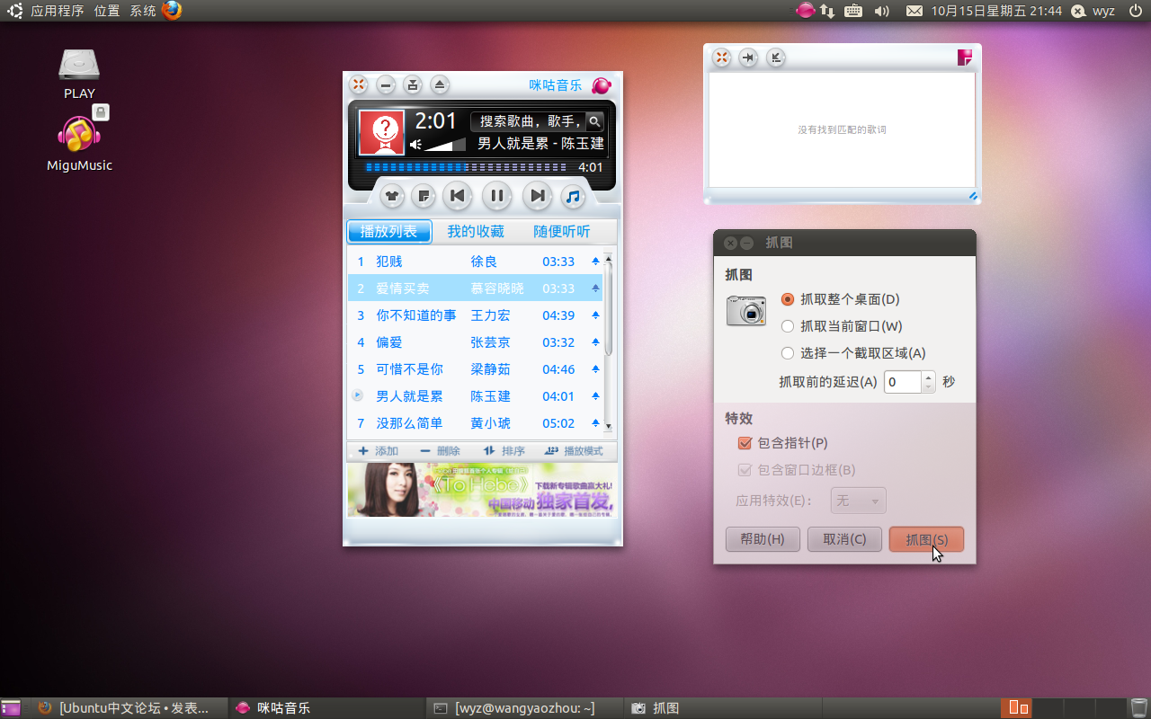Toggle the 包含指针 checkbox

pyautogui.click(x=782, y=443)
